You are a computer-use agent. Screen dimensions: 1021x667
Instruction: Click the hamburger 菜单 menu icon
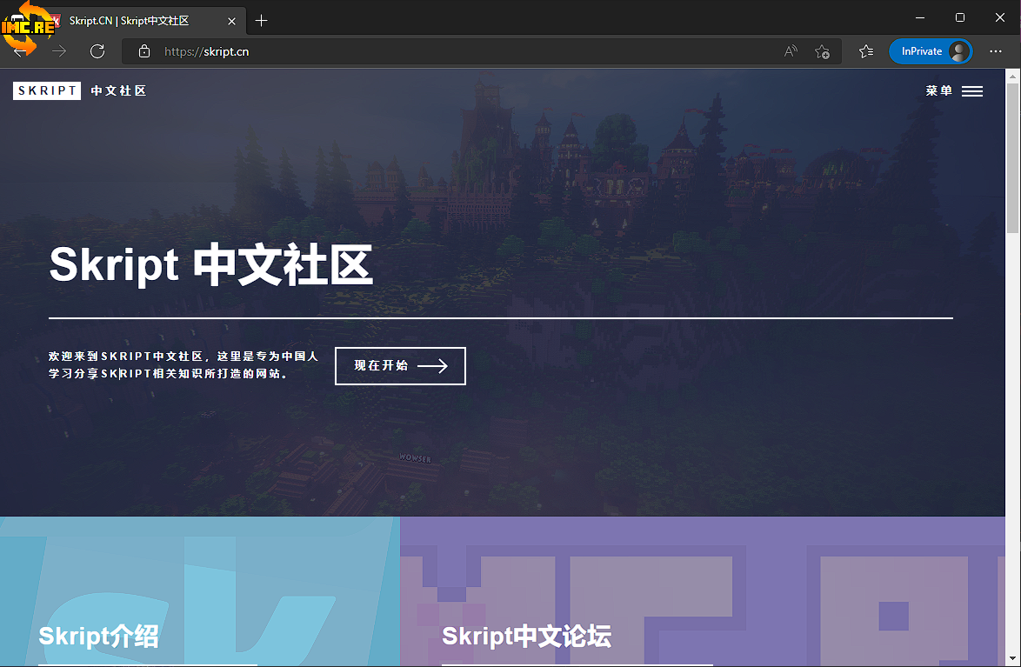pos(971,91)
